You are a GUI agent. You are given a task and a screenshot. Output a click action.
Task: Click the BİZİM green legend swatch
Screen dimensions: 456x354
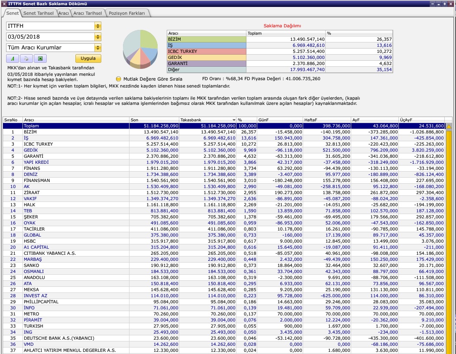click(207, 39)
